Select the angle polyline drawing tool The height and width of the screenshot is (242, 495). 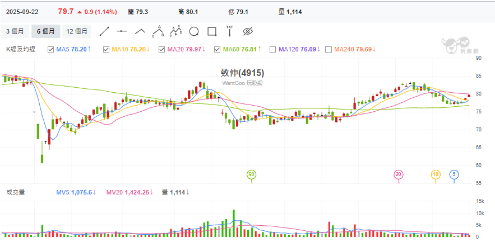coord(140,31)
